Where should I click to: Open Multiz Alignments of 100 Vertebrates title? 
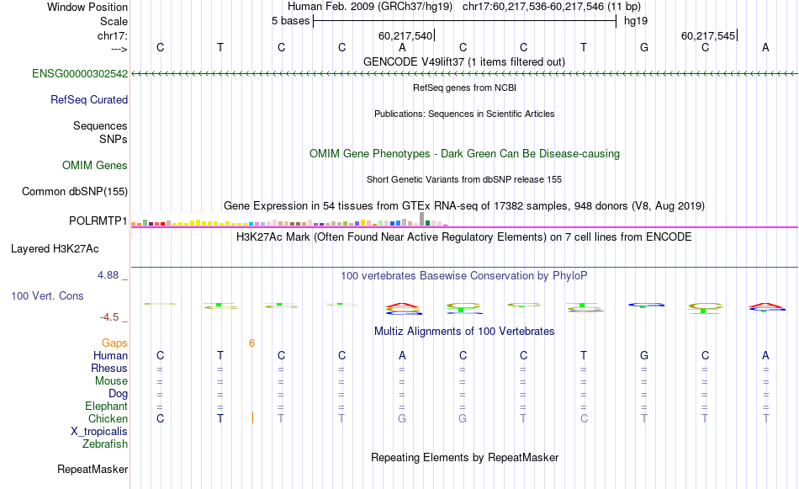(x=464, y=331)
